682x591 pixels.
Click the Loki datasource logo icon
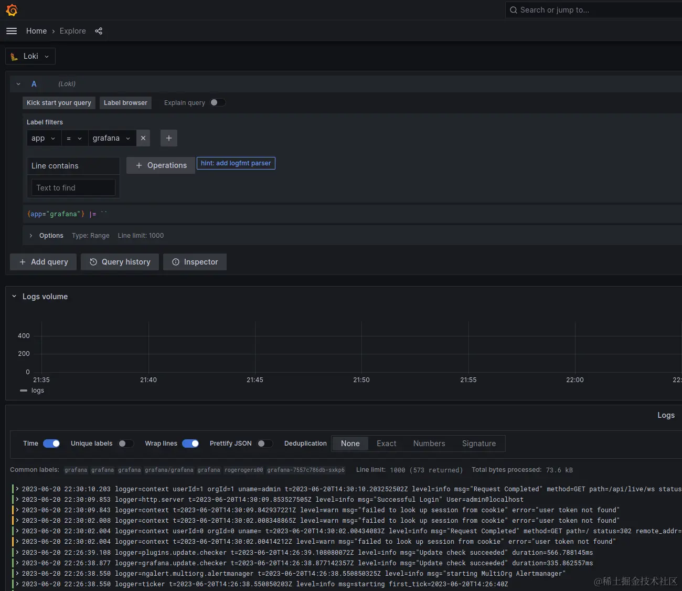coord(14,57)
